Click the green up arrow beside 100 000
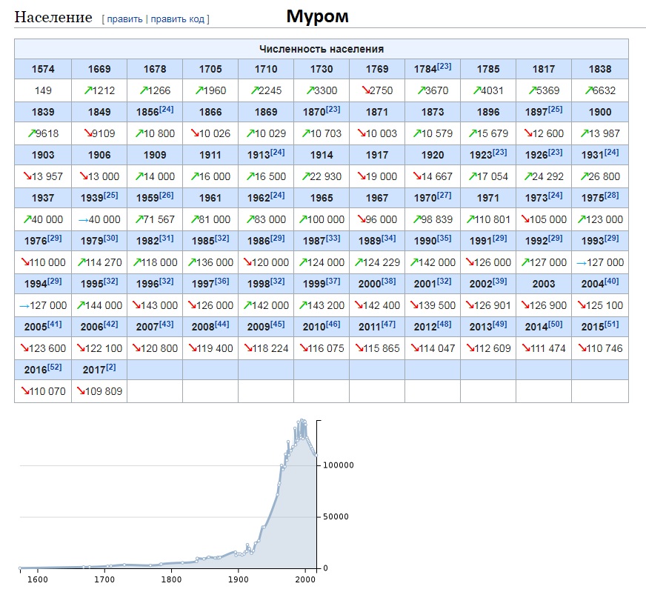Viewport: 646px width, 592px height. 303,219
